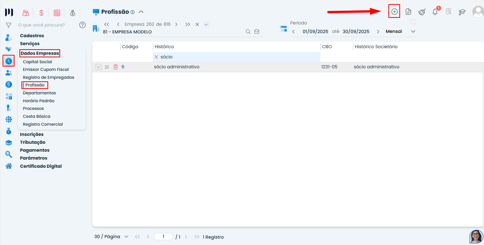This screenshot has width=484, height=245.
Task: Open Registro de Empregados
Action: (48, 77)
